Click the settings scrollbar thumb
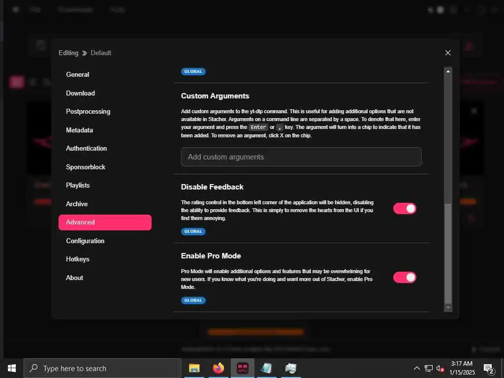This screenshot has height=378, width=504. click(x=448, y=253)
